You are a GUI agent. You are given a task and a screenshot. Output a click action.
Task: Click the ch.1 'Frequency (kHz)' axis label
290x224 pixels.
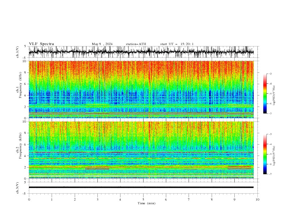click(x=21, y=85)
